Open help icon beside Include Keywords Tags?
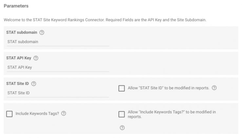Viewport: 242px width, 138px height. pyautogui.click(x=64, y=113)
